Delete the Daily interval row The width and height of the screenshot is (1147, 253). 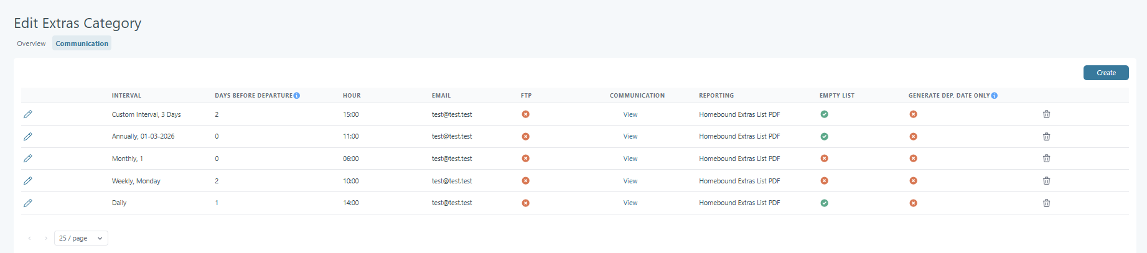pyautogui.click(x=1046, y=203)
